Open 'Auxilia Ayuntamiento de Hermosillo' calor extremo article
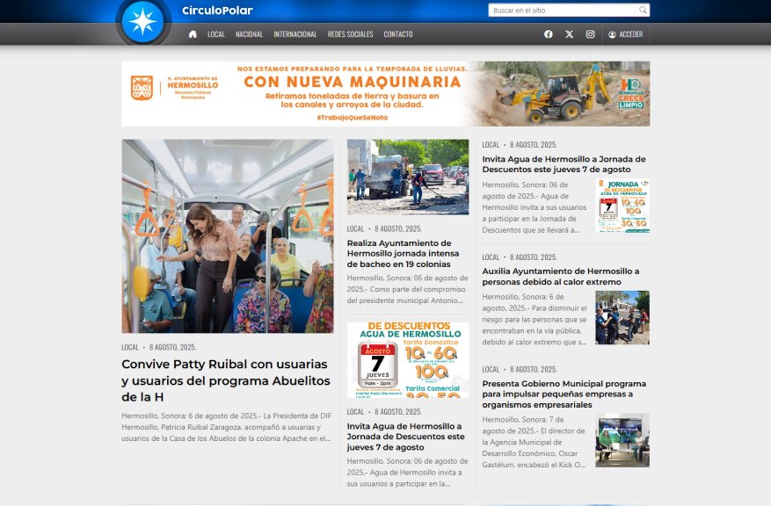The image size is (771, 506). click(561, 277)
